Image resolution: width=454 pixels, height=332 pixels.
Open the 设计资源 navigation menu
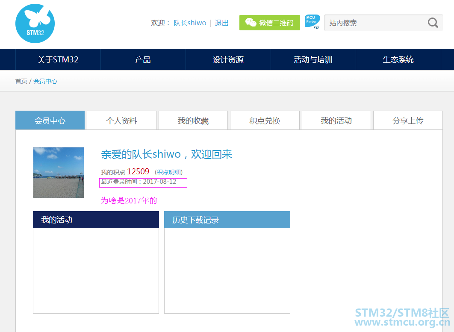pos(228,60)
